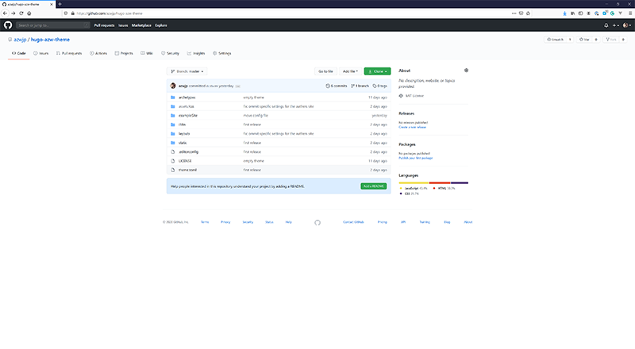Screen dimensions: 635x349
Task: Expand the Add file dropdown
Action: pos(350,71)
